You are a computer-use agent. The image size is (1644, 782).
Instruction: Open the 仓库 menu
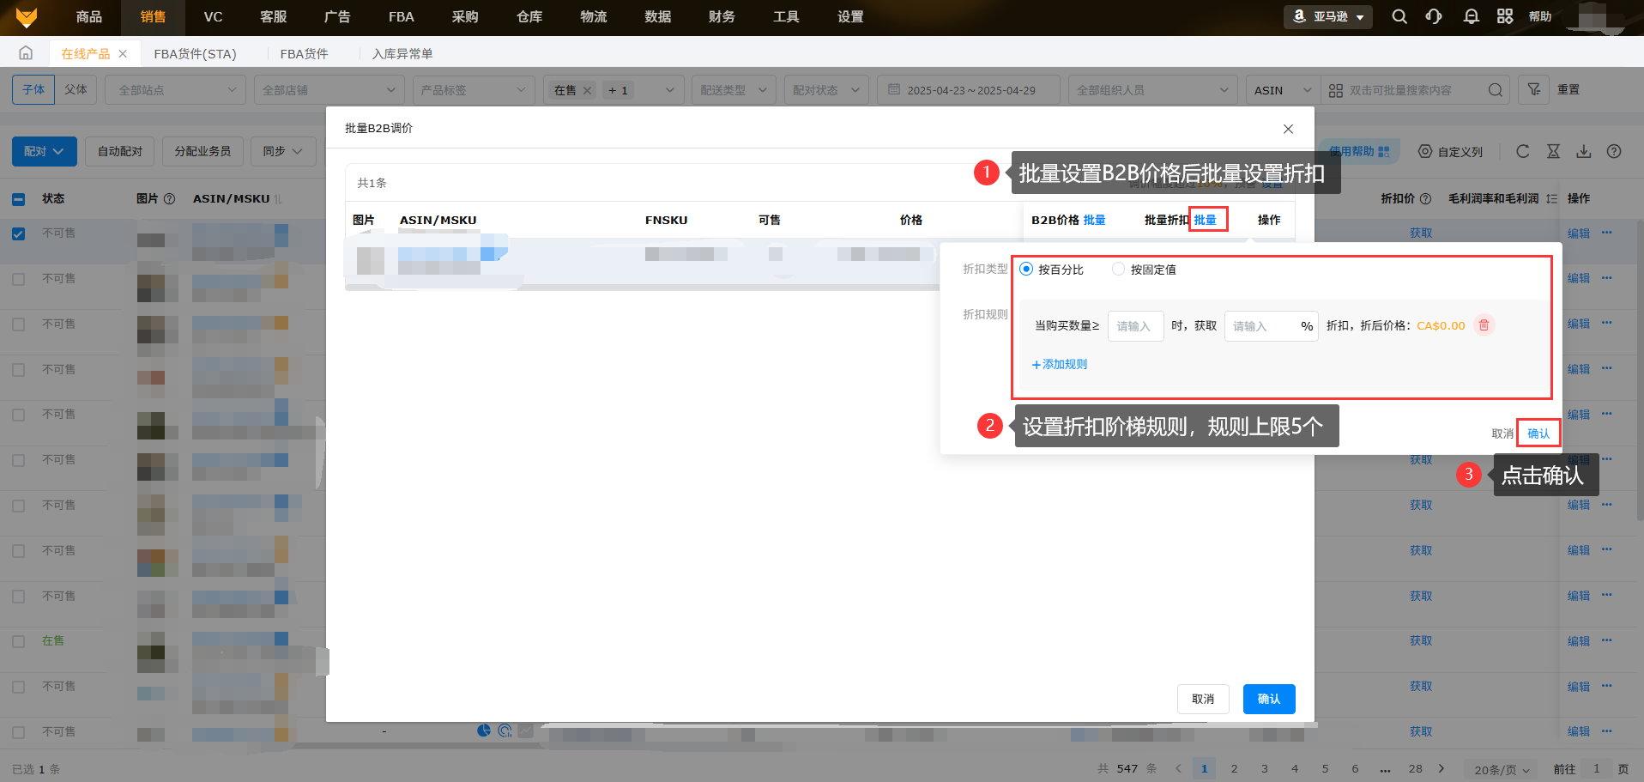(x=529, y=17)
